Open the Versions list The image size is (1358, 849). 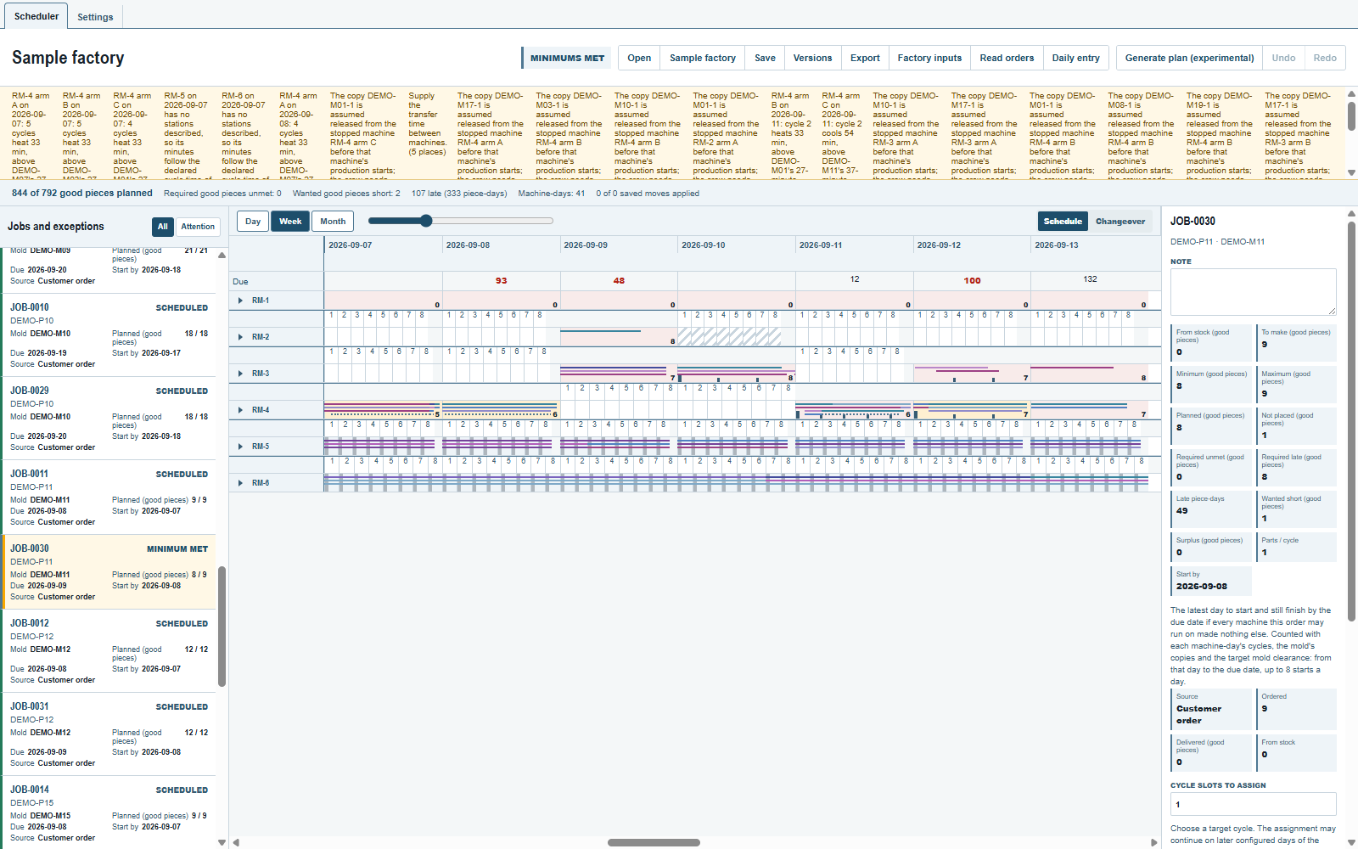click(812, 58)
